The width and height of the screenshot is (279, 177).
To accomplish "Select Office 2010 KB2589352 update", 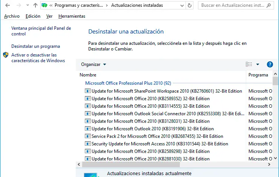I will point(150,99).
